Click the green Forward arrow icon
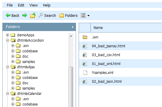Screen dimensions: 162x107 tap(25, 15)
